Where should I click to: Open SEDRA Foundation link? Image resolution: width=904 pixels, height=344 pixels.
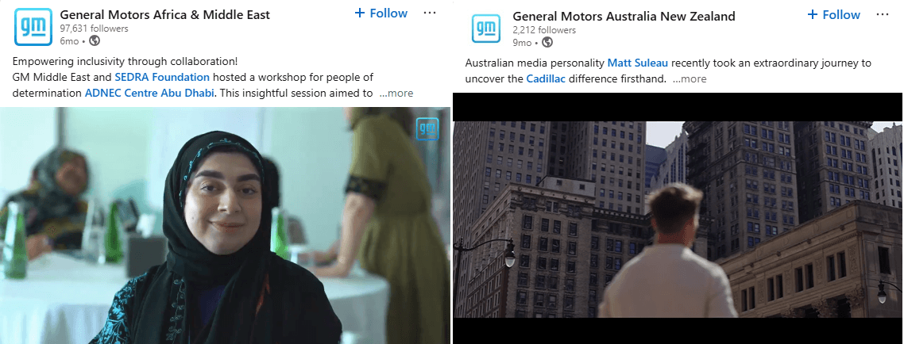(162, 77)
